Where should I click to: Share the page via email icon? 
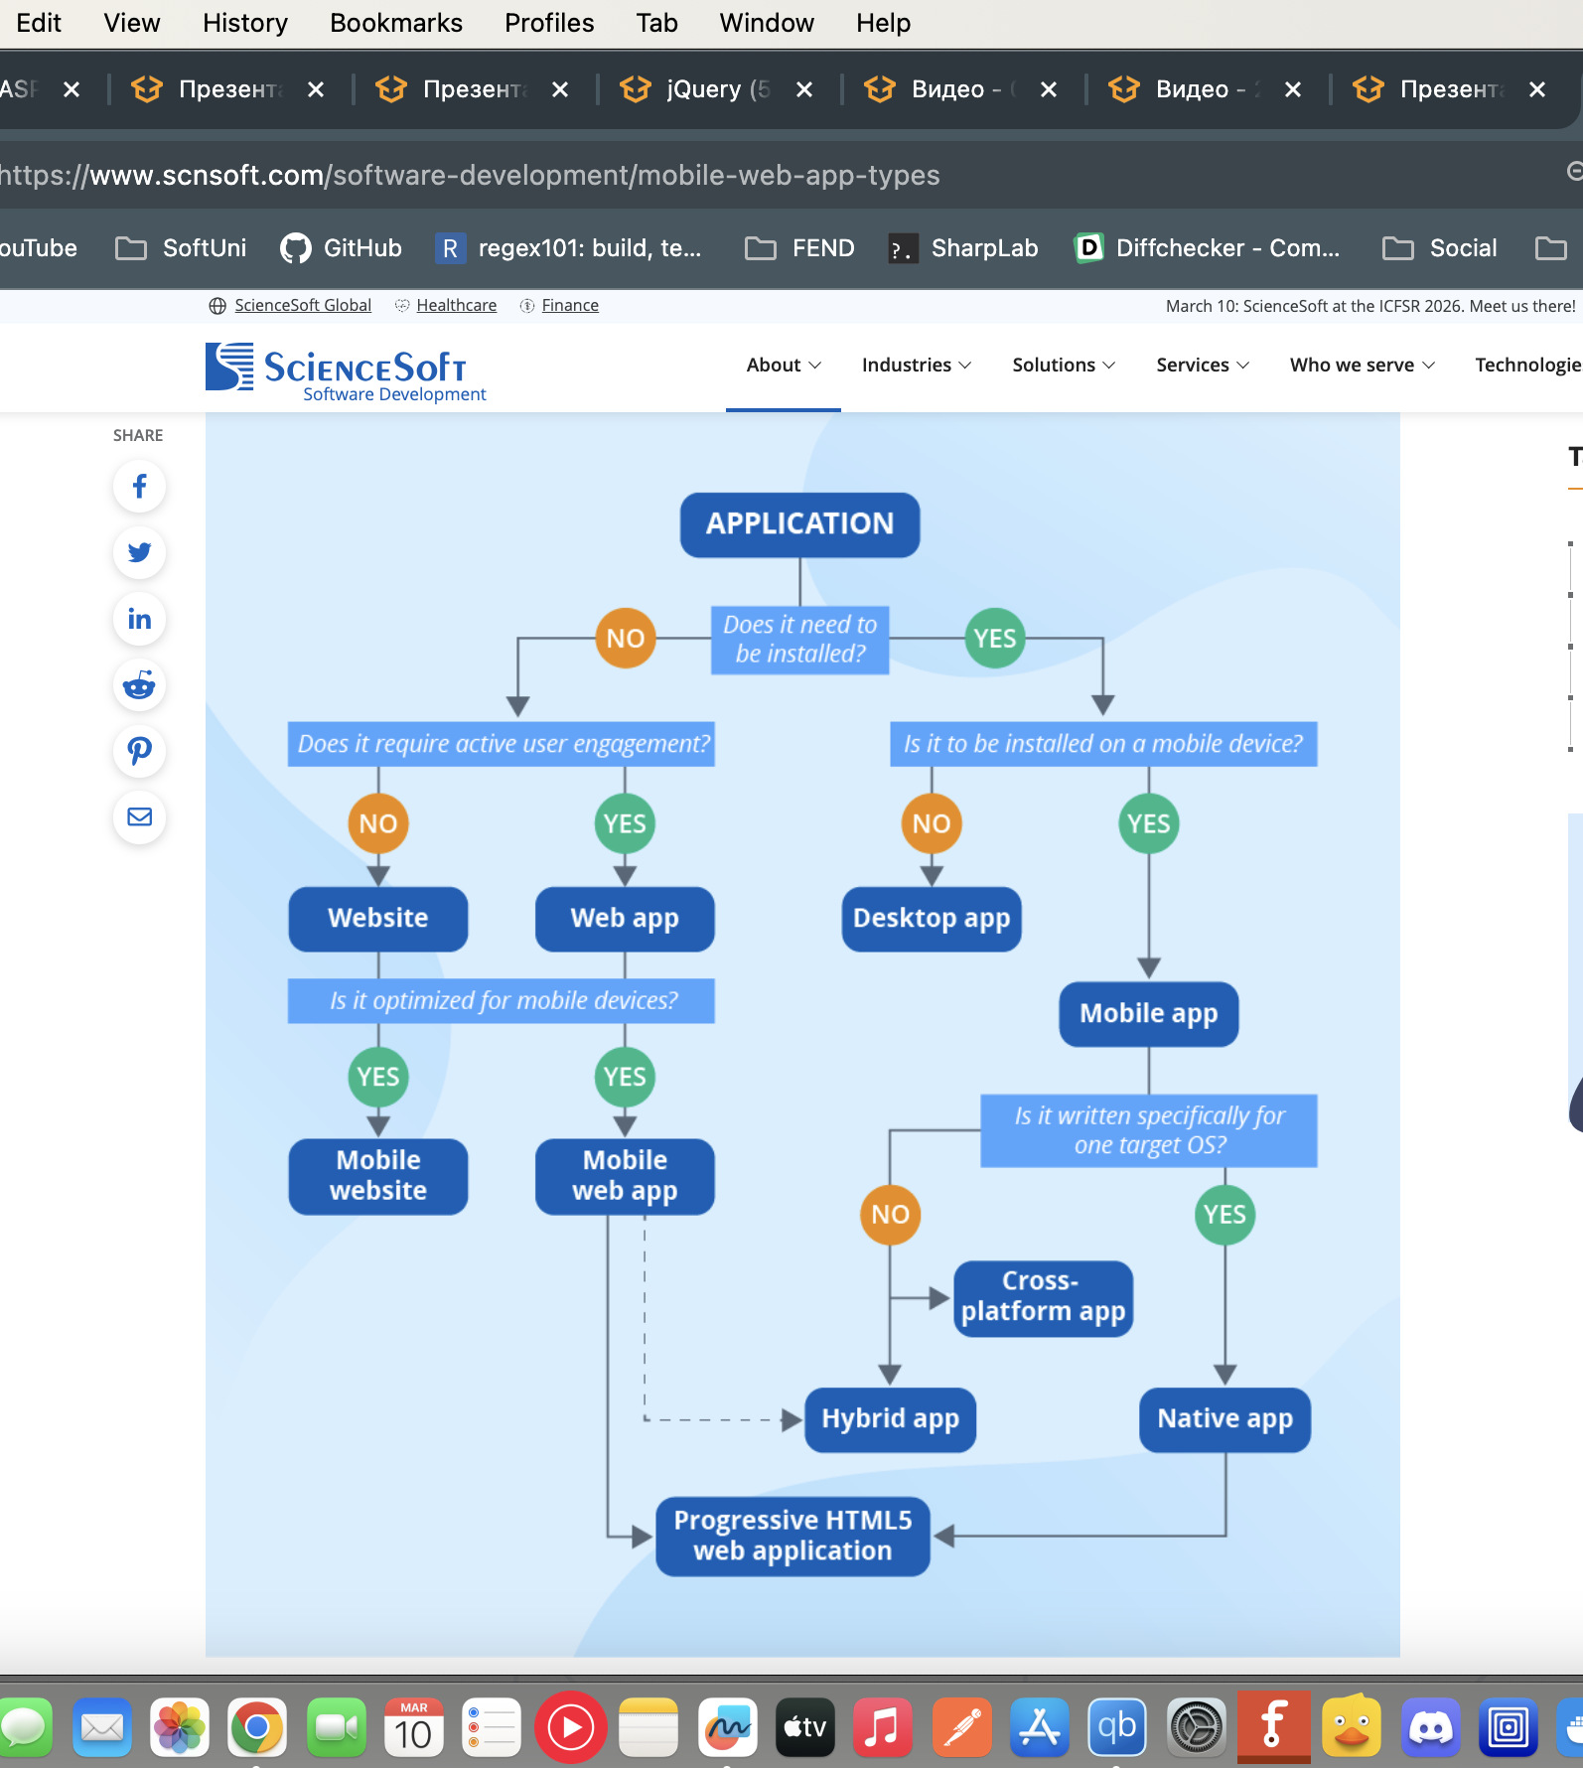pos(139,816)
